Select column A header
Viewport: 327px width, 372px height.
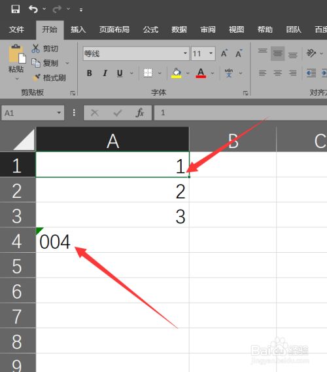(112, 139)
